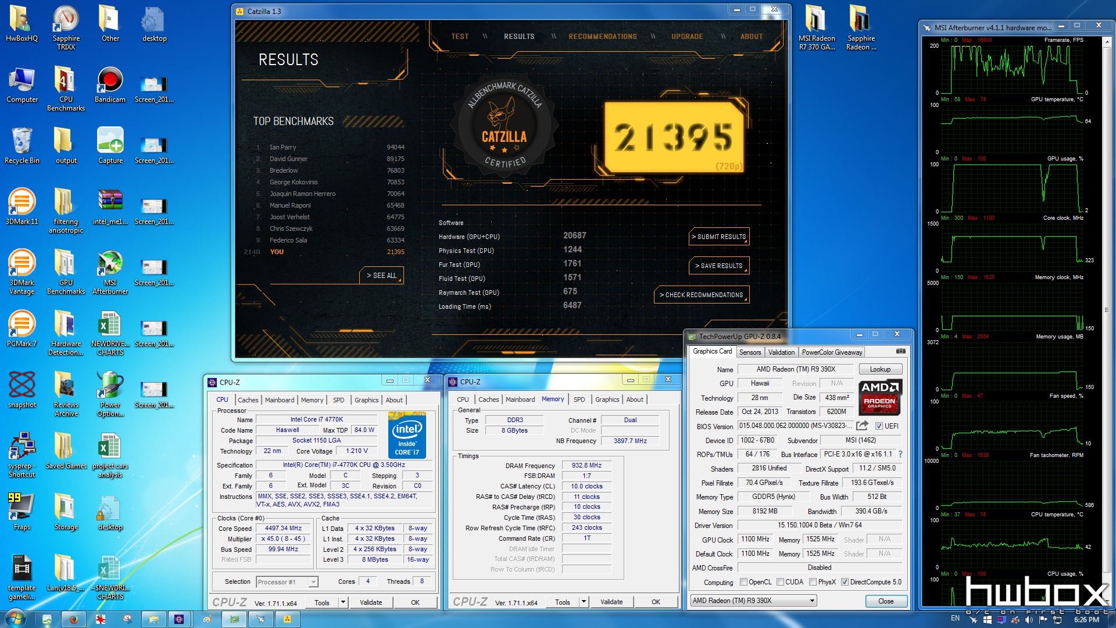Click the Core clock graph in Afterburner
Screen dimensions: 1116x628
click(1012, 247)
